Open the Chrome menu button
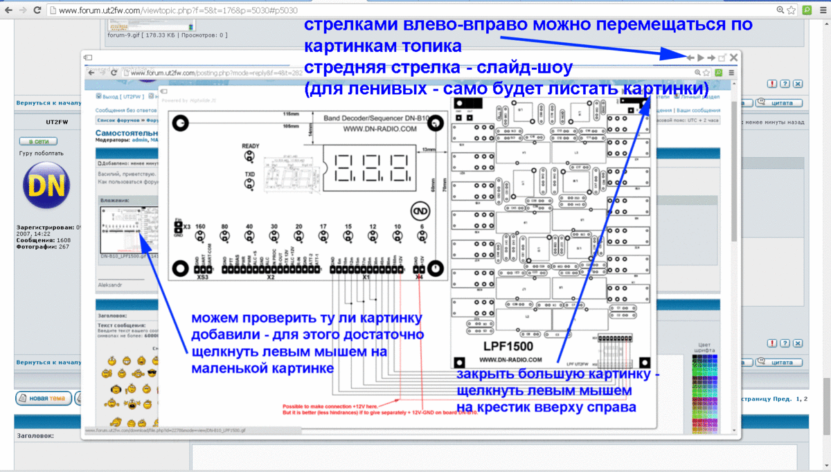 click(821, 10)
